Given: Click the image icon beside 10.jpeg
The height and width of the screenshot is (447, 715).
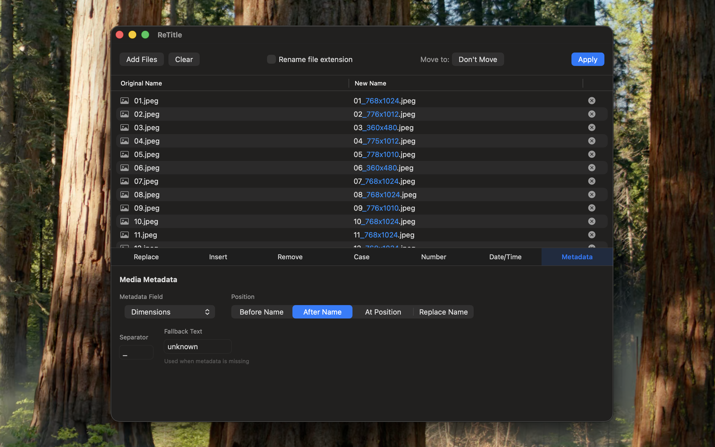Looking at the screenshot, I should (125, 221).
